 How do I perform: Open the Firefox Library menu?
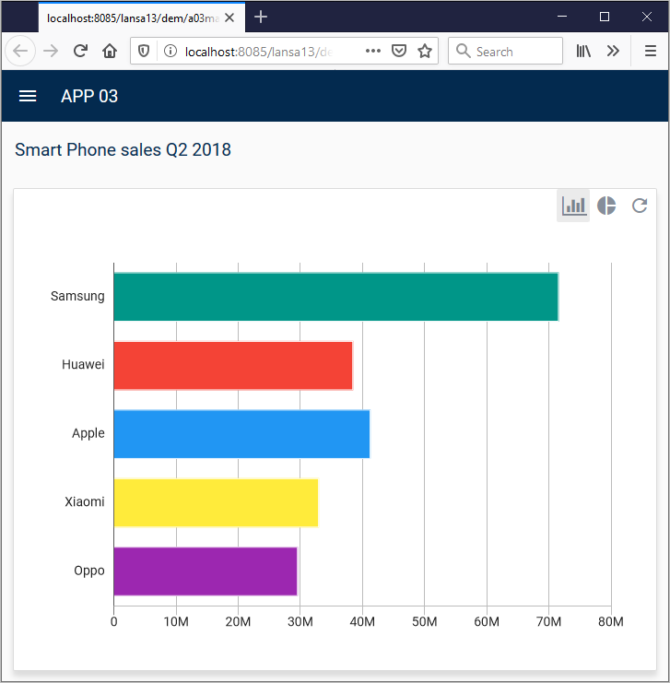pos(583,52)
